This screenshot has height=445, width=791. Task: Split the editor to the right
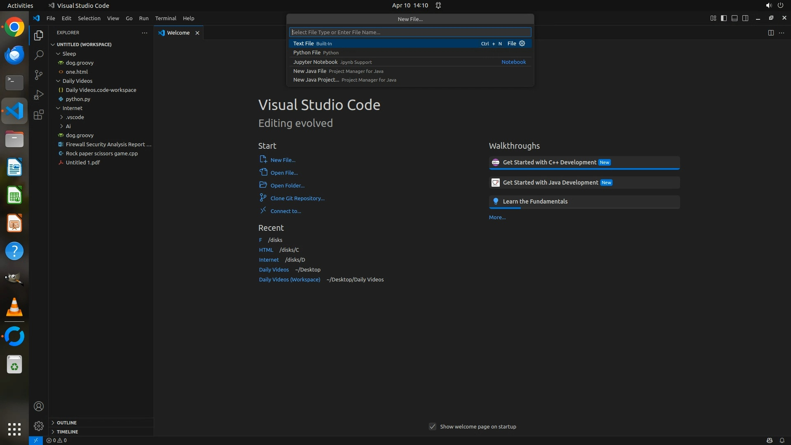[770, 33]
